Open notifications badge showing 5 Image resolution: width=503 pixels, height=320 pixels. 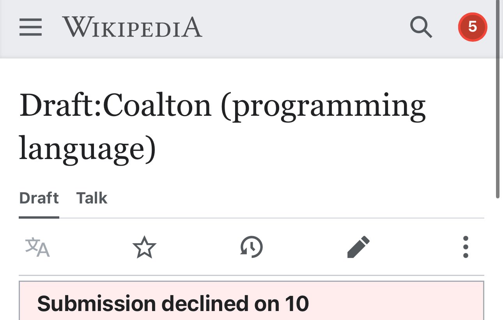tap(472, 27)
